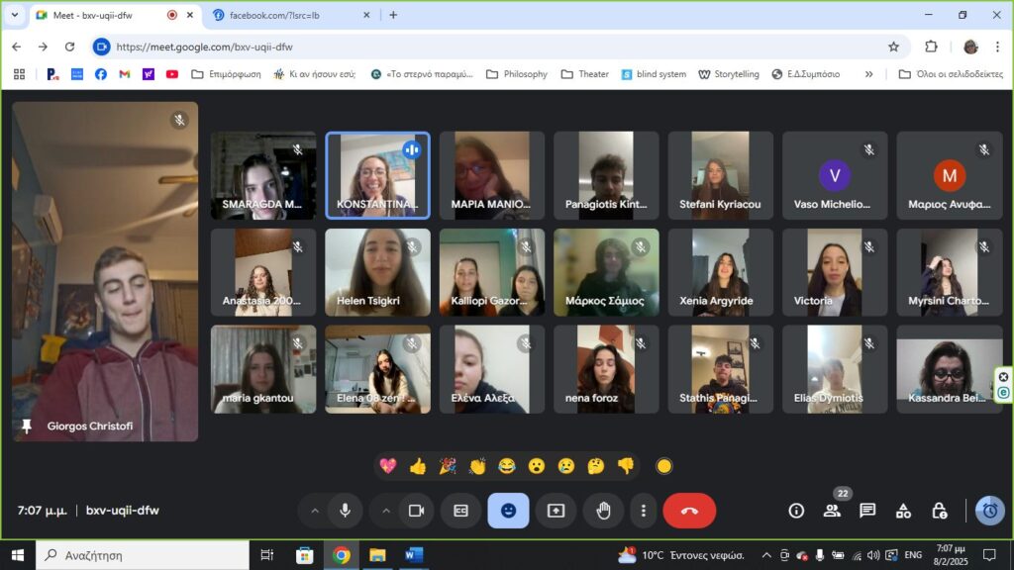
Task: Open meeting details info icon
Action: [796, 511]
